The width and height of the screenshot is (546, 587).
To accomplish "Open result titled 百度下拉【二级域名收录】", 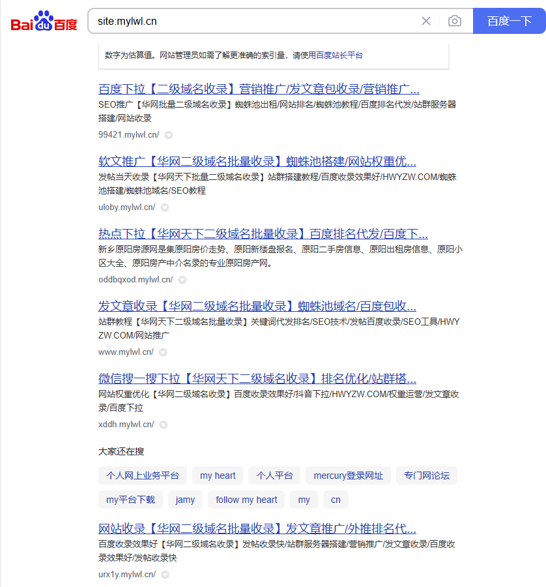I will point(259,89).
